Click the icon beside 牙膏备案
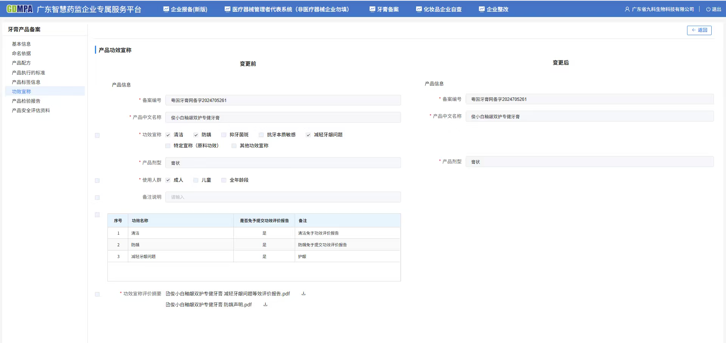This screenshot has height=343, width=726. click(x=372, y=8)
